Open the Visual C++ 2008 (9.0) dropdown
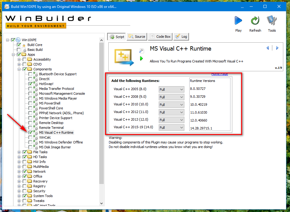 (x=172, y=97)
